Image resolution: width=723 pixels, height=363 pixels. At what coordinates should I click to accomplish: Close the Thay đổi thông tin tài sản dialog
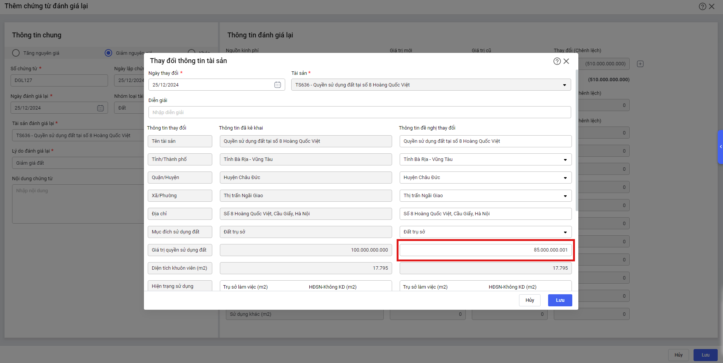[x=566, y=61]
